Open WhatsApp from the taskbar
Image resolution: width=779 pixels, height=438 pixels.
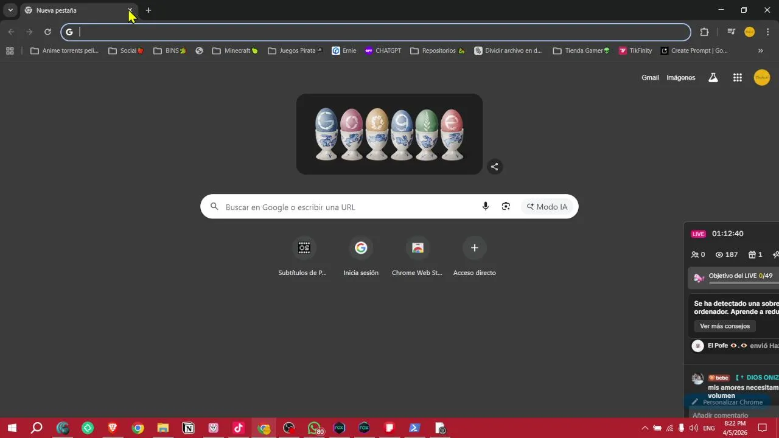[x=314, y=428]
